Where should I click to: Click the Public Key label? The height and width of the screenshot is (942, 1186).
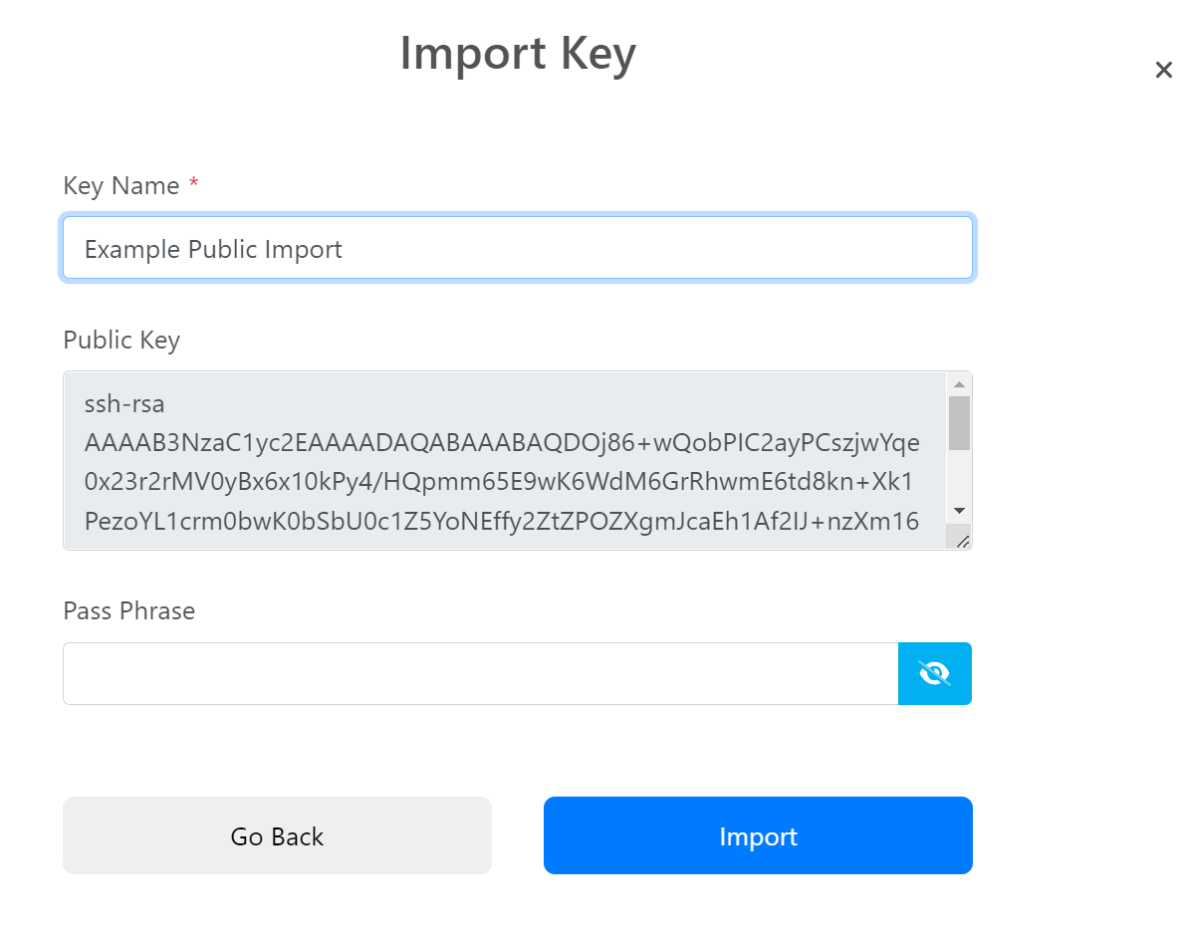(121, 340)
